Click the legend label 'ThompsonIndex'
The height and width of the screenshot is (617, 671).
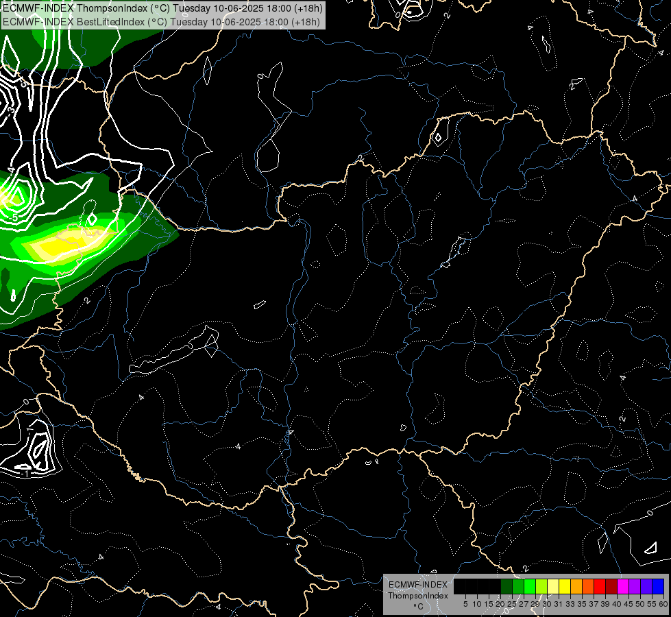[x=418, y=596]
